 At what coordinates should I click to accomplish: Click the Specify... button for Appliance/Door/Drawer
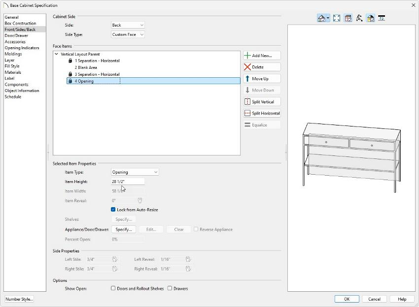point(123,229)
